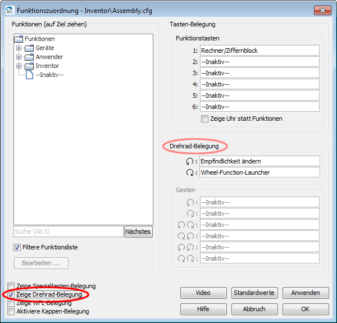Click the Funktionen root folder icon
The height and width of the screenshot is (323, 337).
(19, 39)
